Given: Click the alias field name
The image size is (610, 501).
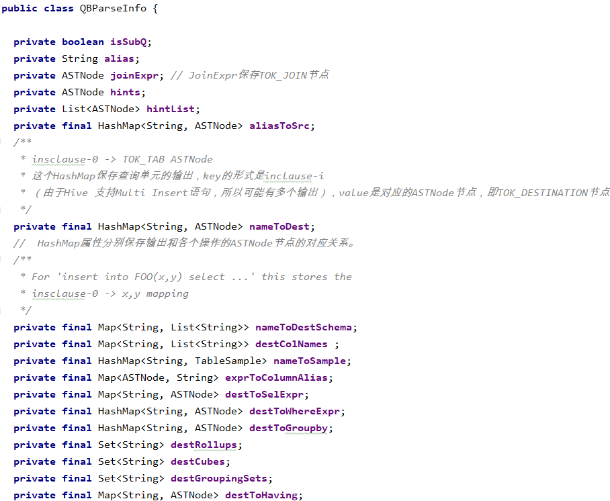Looking at the screenshot, I should click(119, 58).
